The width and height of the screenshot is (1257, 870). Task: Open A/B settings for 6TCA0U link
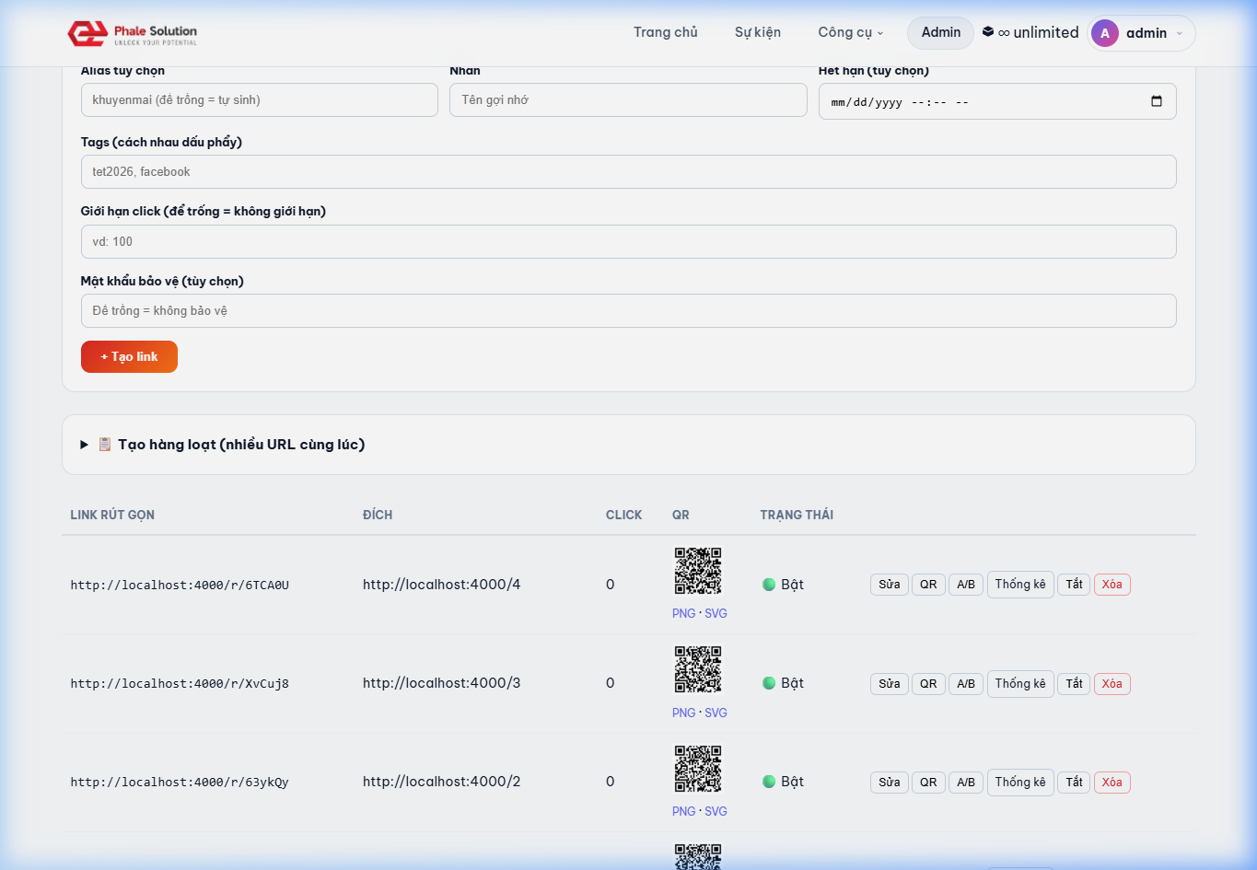966,585
